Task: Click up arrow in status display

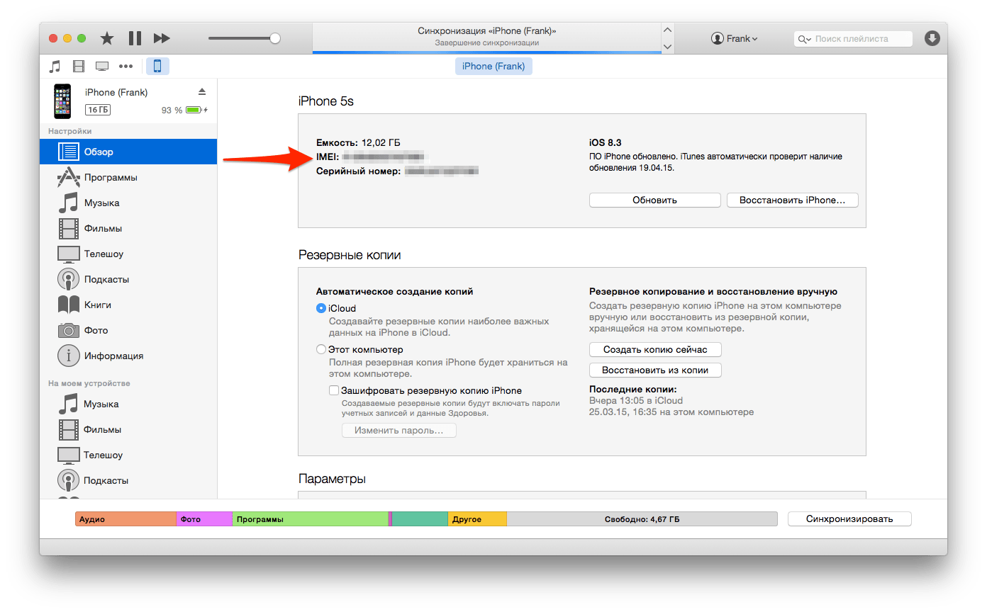Action: [667, 30]
